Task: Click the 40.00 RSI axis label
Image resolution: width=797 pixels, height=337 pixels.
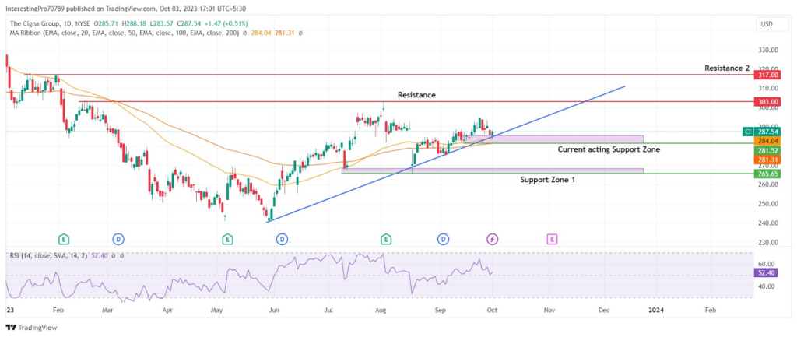Action: tap(768, 286)
